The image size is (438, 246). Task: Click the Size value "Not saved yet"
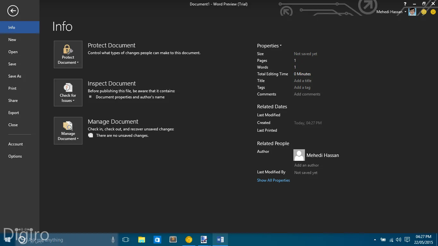click(x=306, y=54)
